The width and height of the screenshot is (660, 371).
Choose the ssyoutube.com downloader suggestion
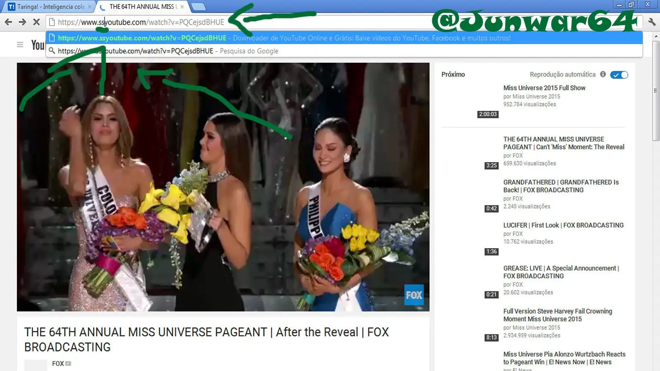click(344, 38)
